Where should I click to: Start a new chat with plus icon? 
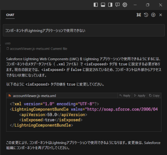(153, 15)
